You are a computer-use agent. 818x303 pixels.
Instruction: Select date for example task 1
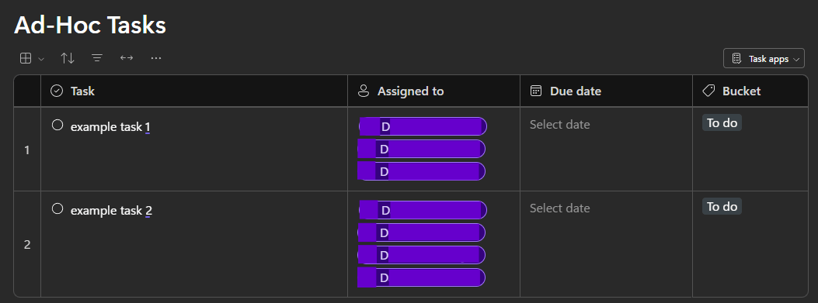pyautogui.click(x=560, y=125)
